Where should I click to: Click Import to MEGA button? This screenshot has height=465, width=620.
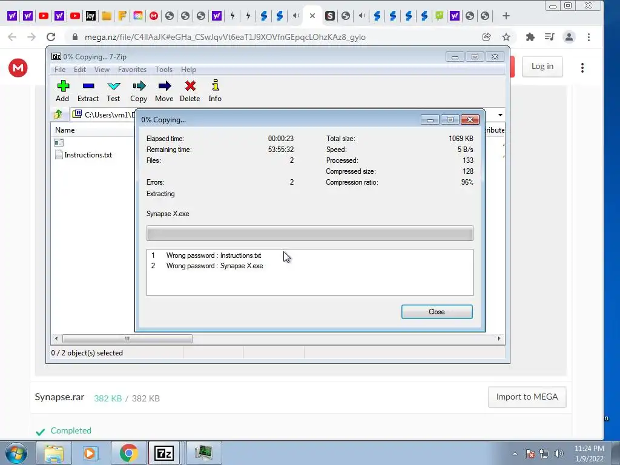pos(527,397)
